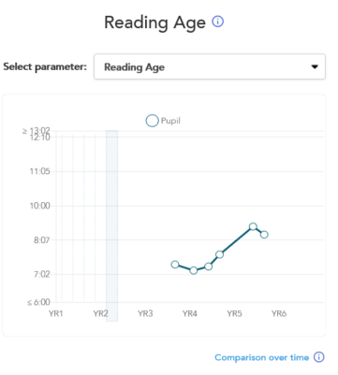This screenshot has width=338, height=375.
Task: Toggle the Pupil legend series
Action: [163, 121]
